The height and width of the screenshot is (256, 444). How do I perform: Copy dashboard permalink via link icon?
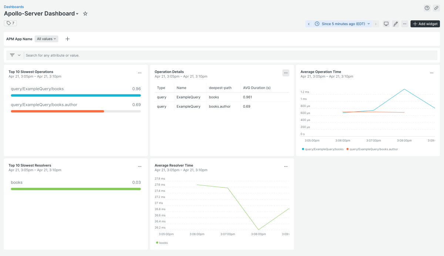(436, 8)
